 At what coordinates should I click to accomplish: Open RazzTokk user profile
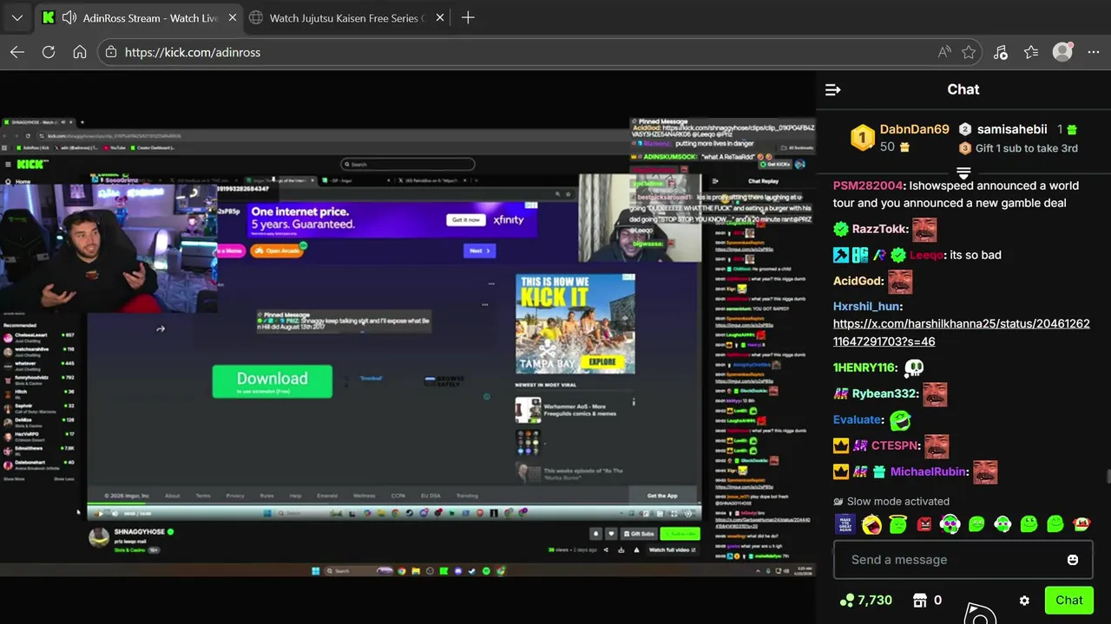tap(880, 229)
